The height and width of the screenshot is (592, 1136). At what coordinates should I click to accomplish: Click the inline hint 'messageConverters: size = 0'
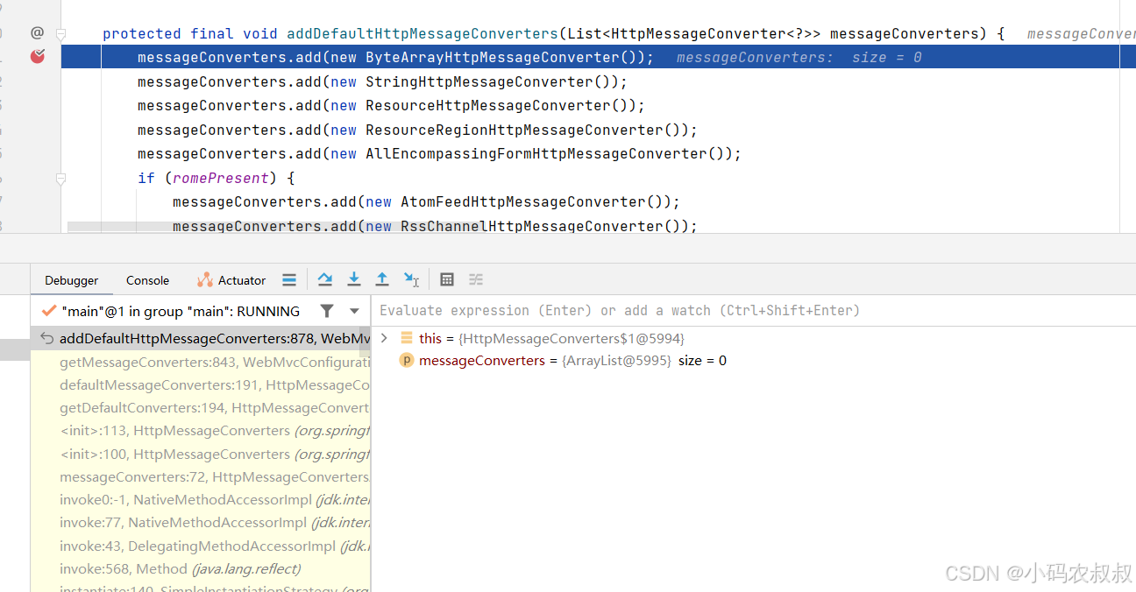[799, 57]
